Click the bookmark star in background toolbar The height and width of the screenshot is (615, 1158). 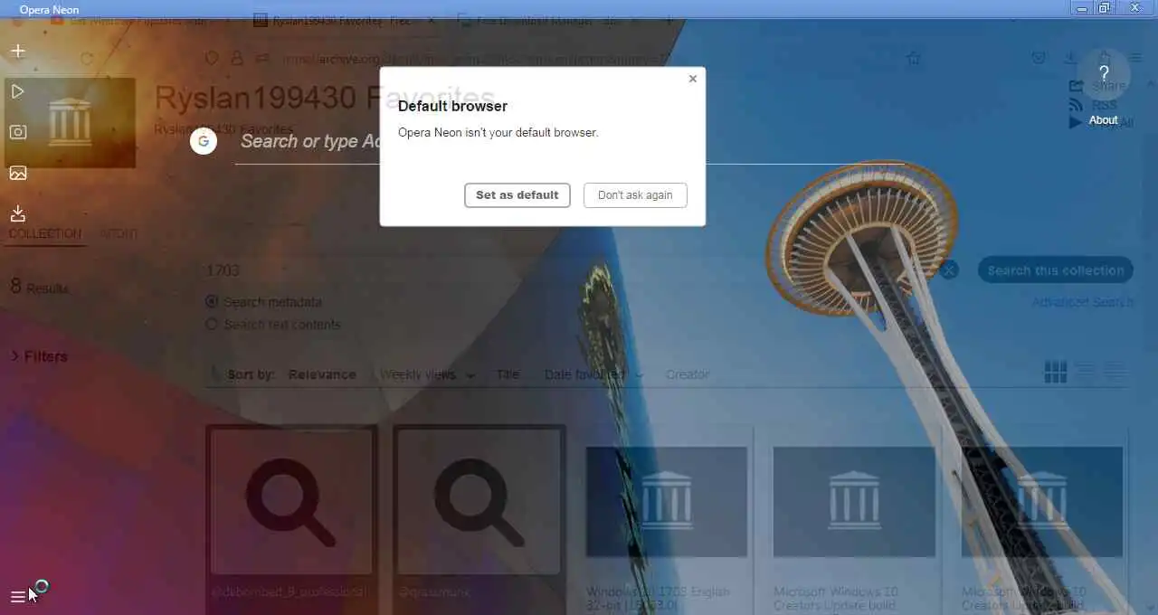click(914, 58)
